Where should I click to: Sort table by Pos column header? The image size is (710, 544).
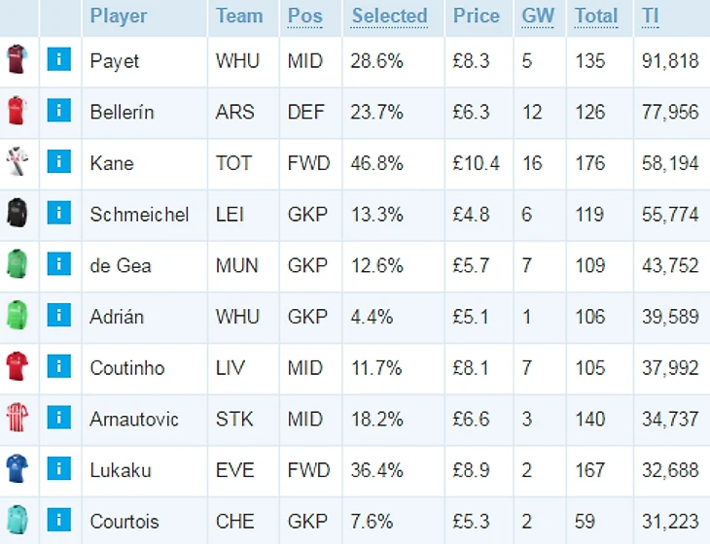coord(305,17)
